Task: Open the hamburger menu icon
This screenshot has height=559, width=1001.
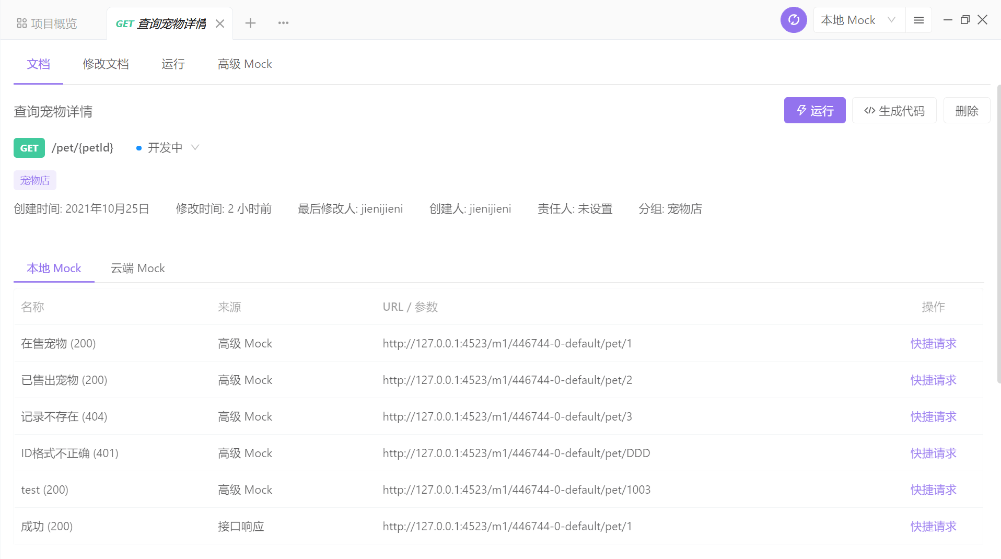Action: pos(918,19)
